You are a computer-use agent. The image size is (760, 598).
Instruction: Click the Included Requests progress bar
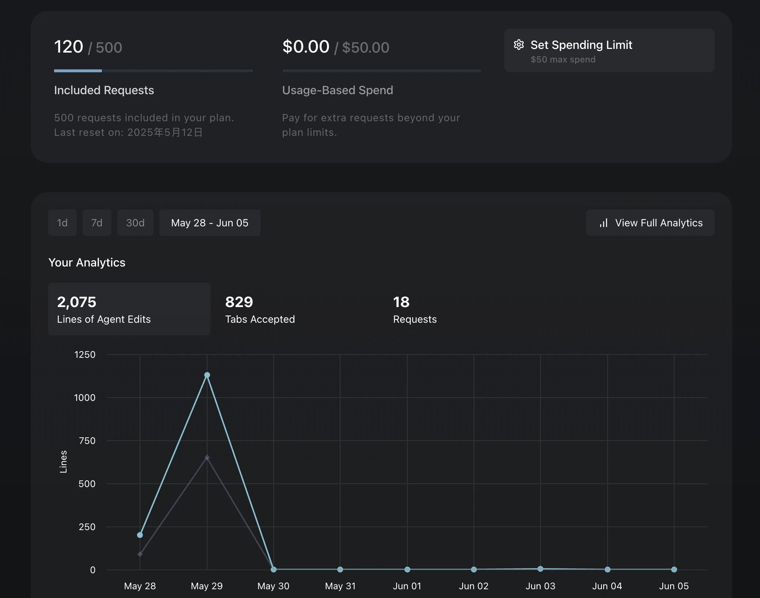pos(153,71)
